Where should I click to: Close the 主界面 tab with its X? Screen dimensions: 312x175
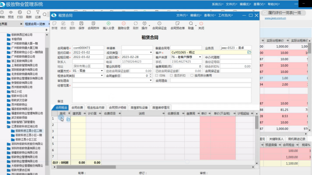21,24
